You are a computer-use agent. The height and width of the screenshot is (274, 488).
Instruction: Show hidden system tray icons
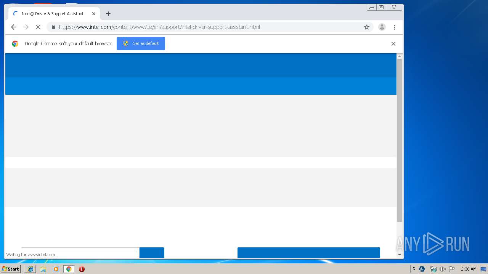pyautogui.click(x=414, y=269)
